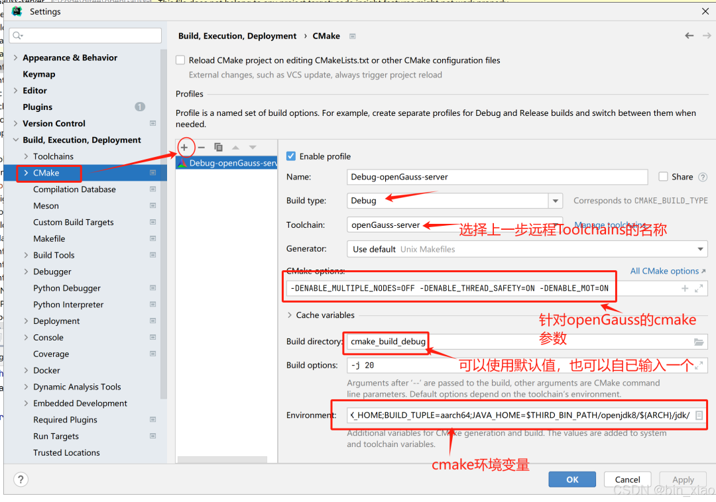
Task: Expand Build options field editor
Action: (x=699, y=365)
